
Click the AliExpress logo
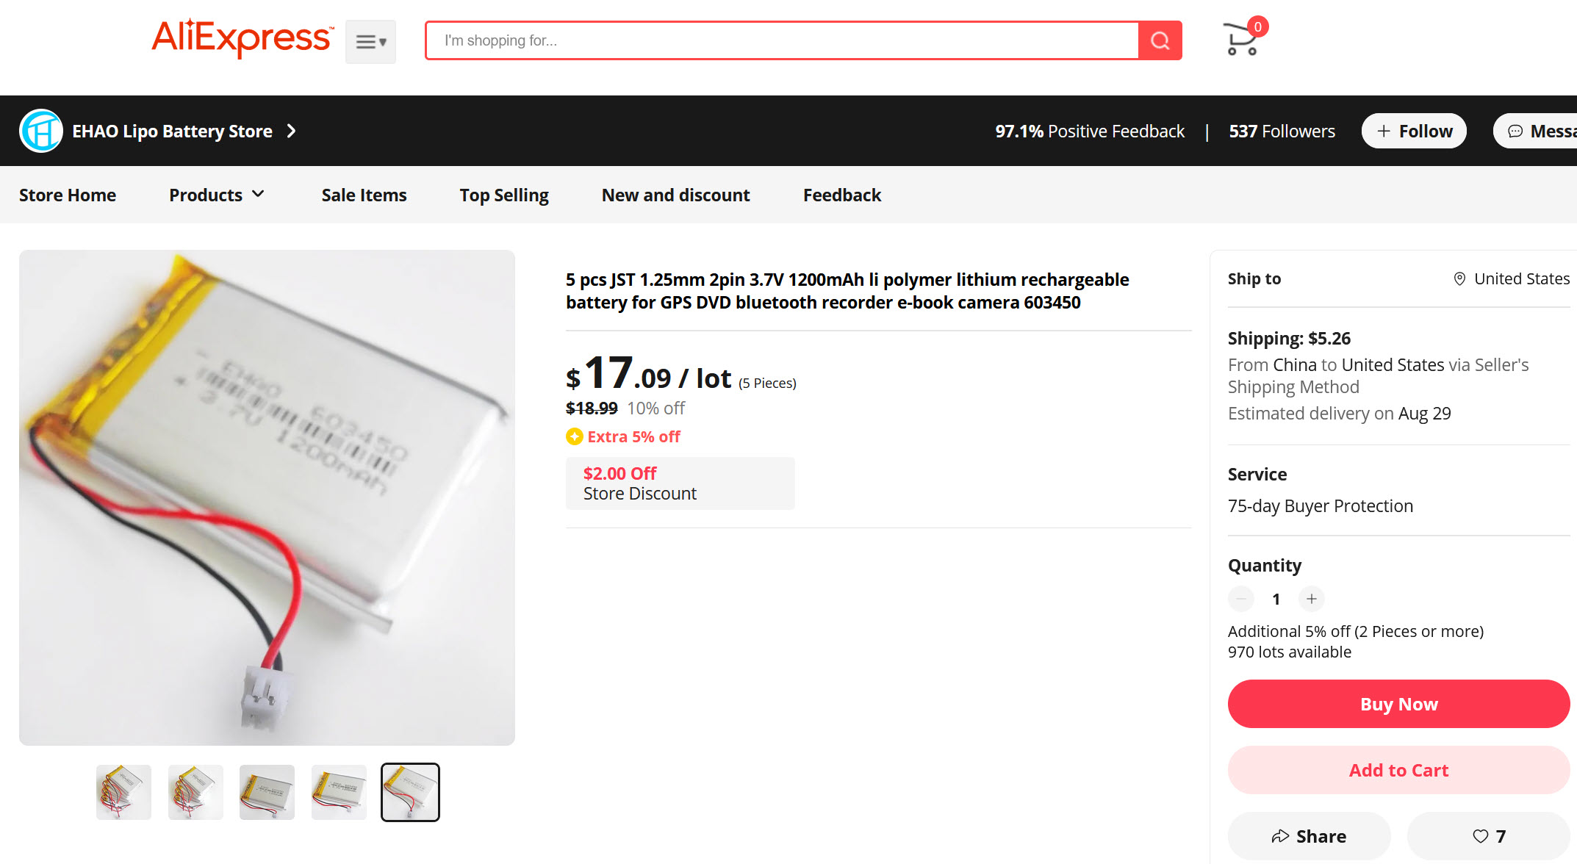coord(242,38)
